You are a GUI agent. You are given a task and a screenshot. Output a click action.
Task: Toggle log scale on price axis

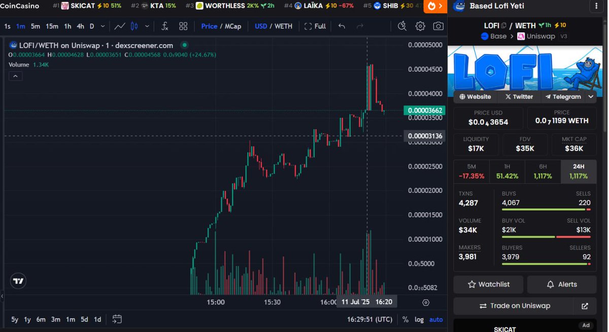tap(419, 319)
